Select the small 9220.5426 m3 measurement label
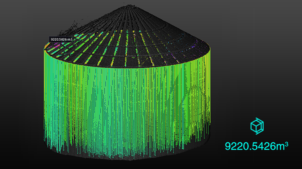The width and height of the screenshot is (302, 169). pyautogui.click(x=62, y=39)
